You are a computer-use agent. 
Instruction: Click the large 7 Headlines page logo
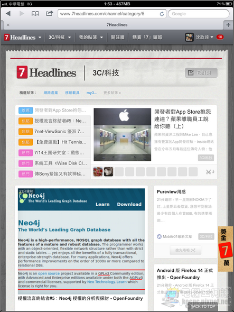[46, 72]
